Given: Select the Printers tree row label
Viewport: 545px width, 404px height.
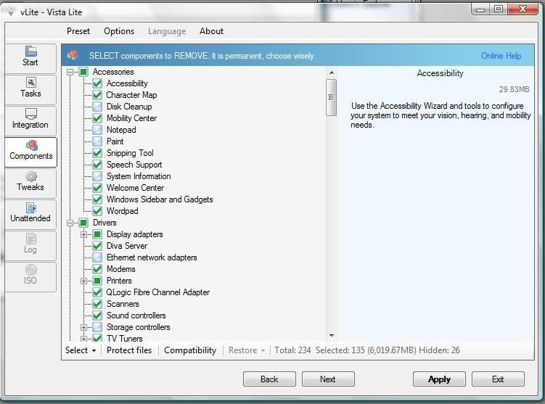Looking at the screenshot, I should pyautogui.click(x=119, y=281).
